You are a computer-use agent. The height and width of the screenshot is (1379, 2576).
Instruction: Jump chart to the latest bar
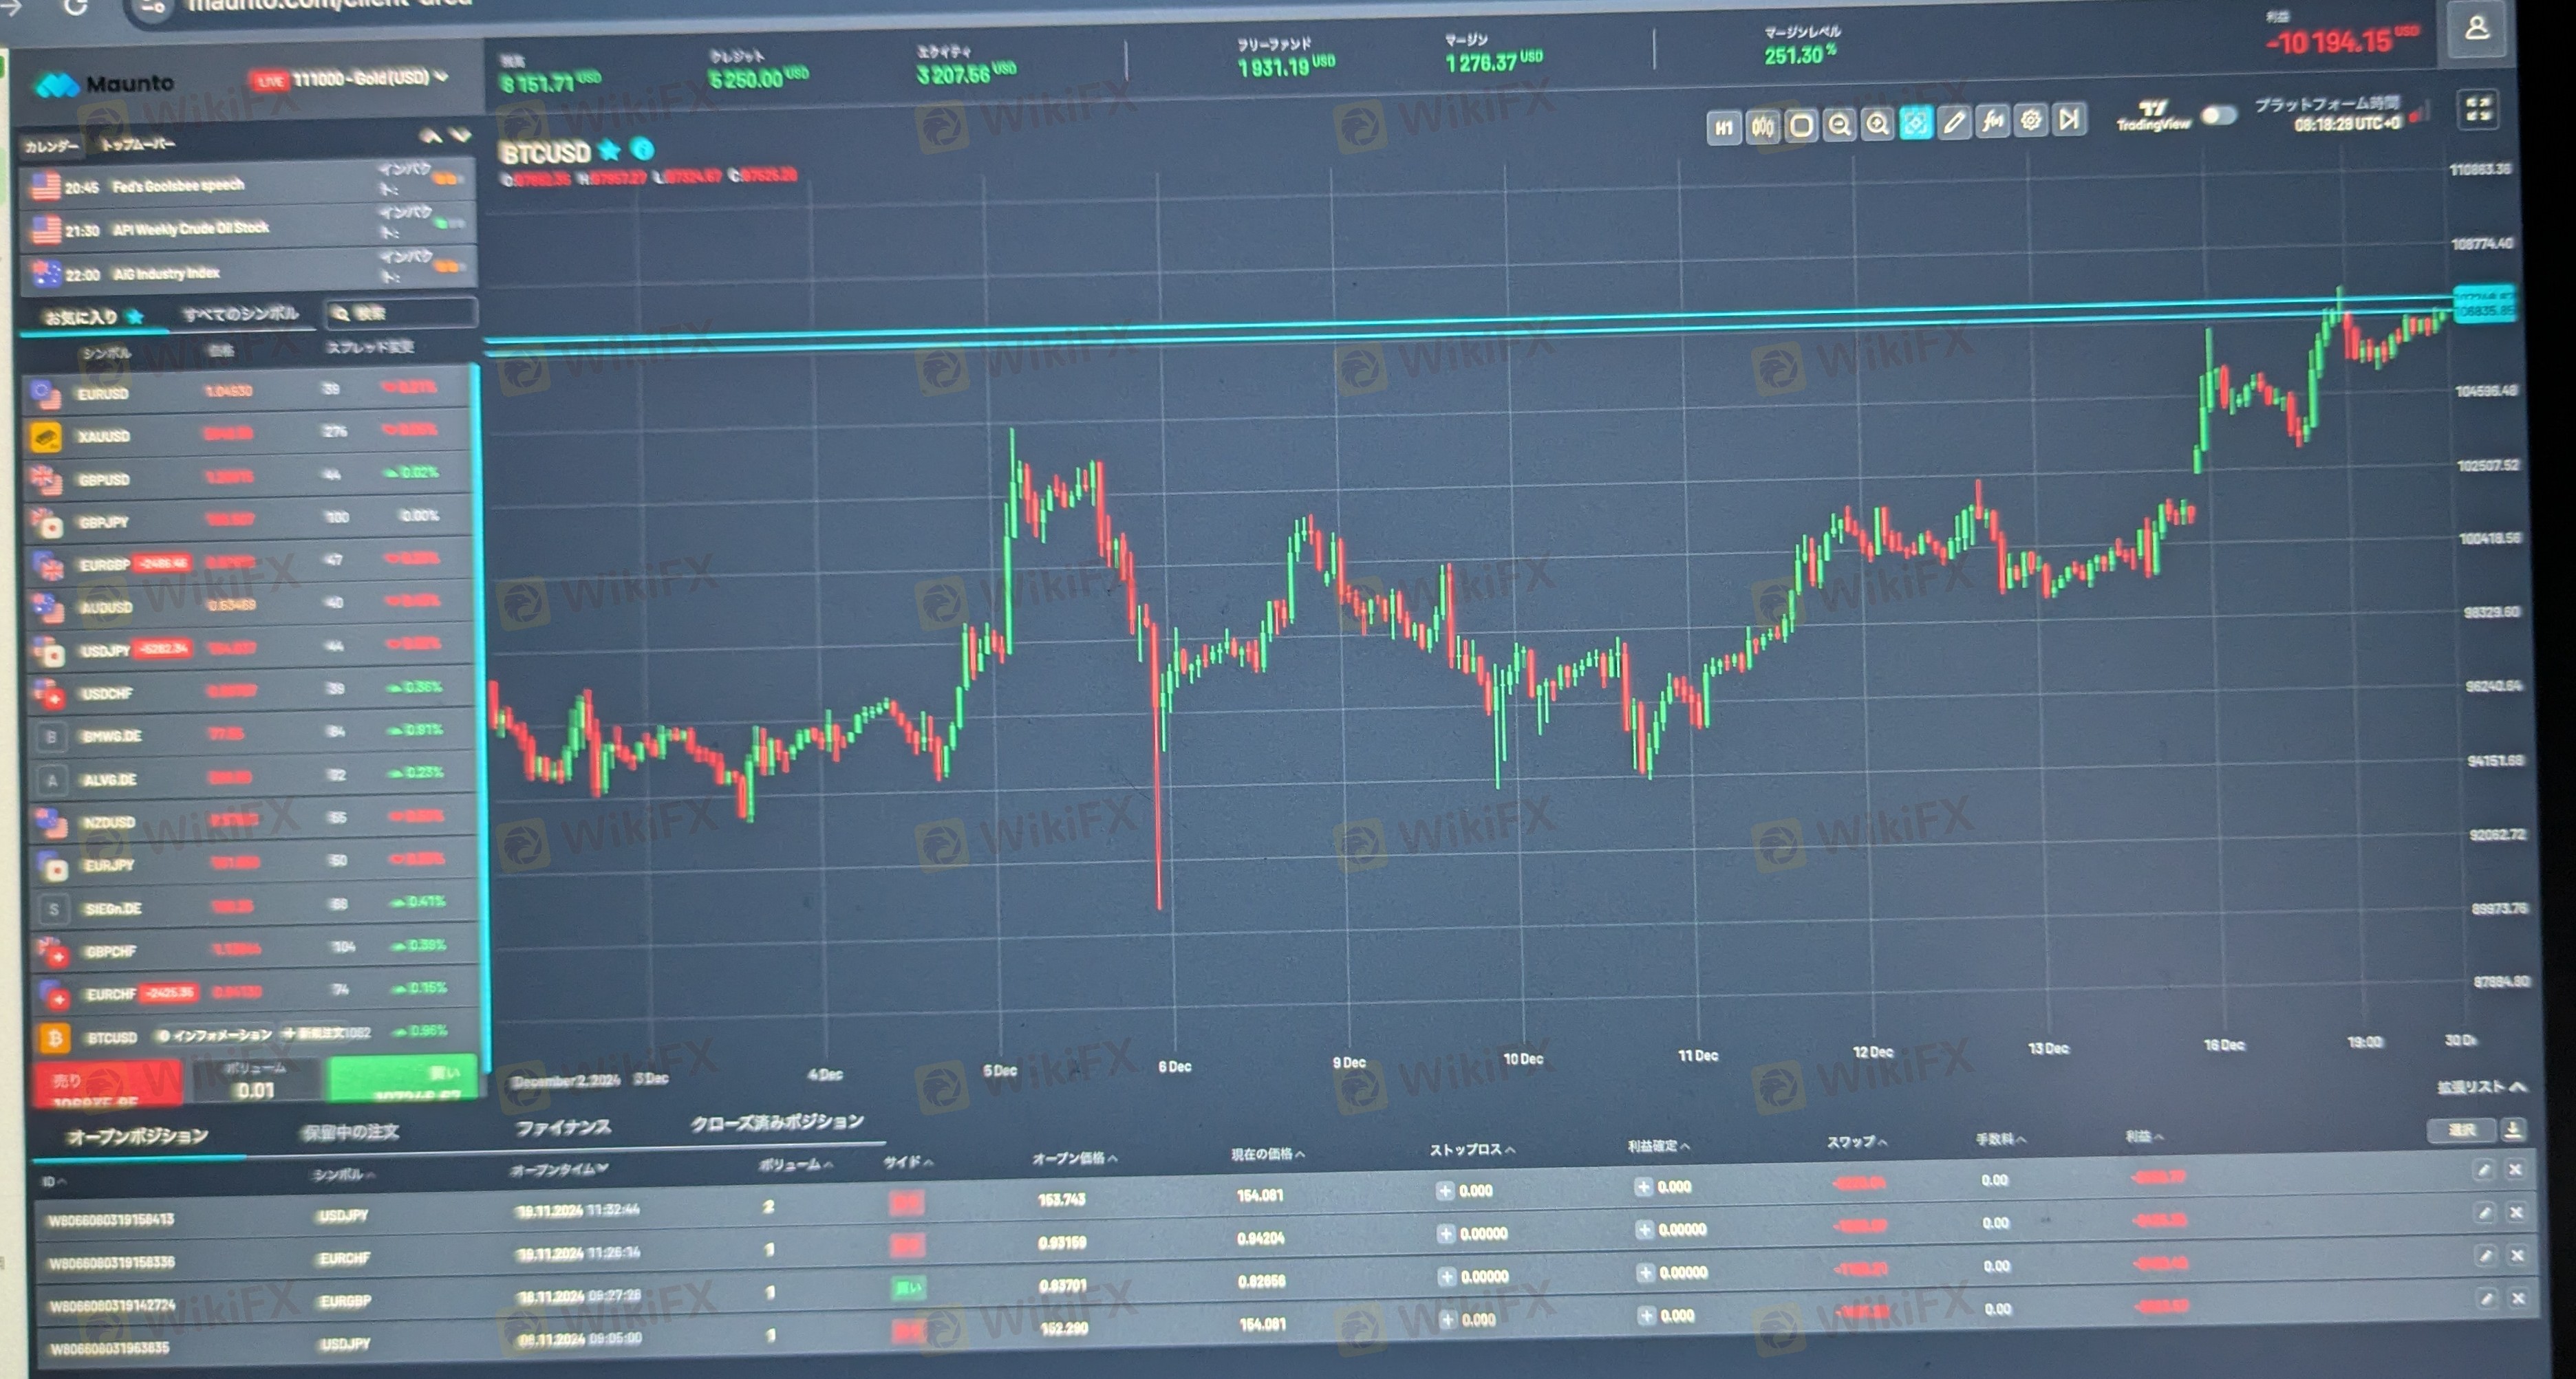[x=2069, y=120]
